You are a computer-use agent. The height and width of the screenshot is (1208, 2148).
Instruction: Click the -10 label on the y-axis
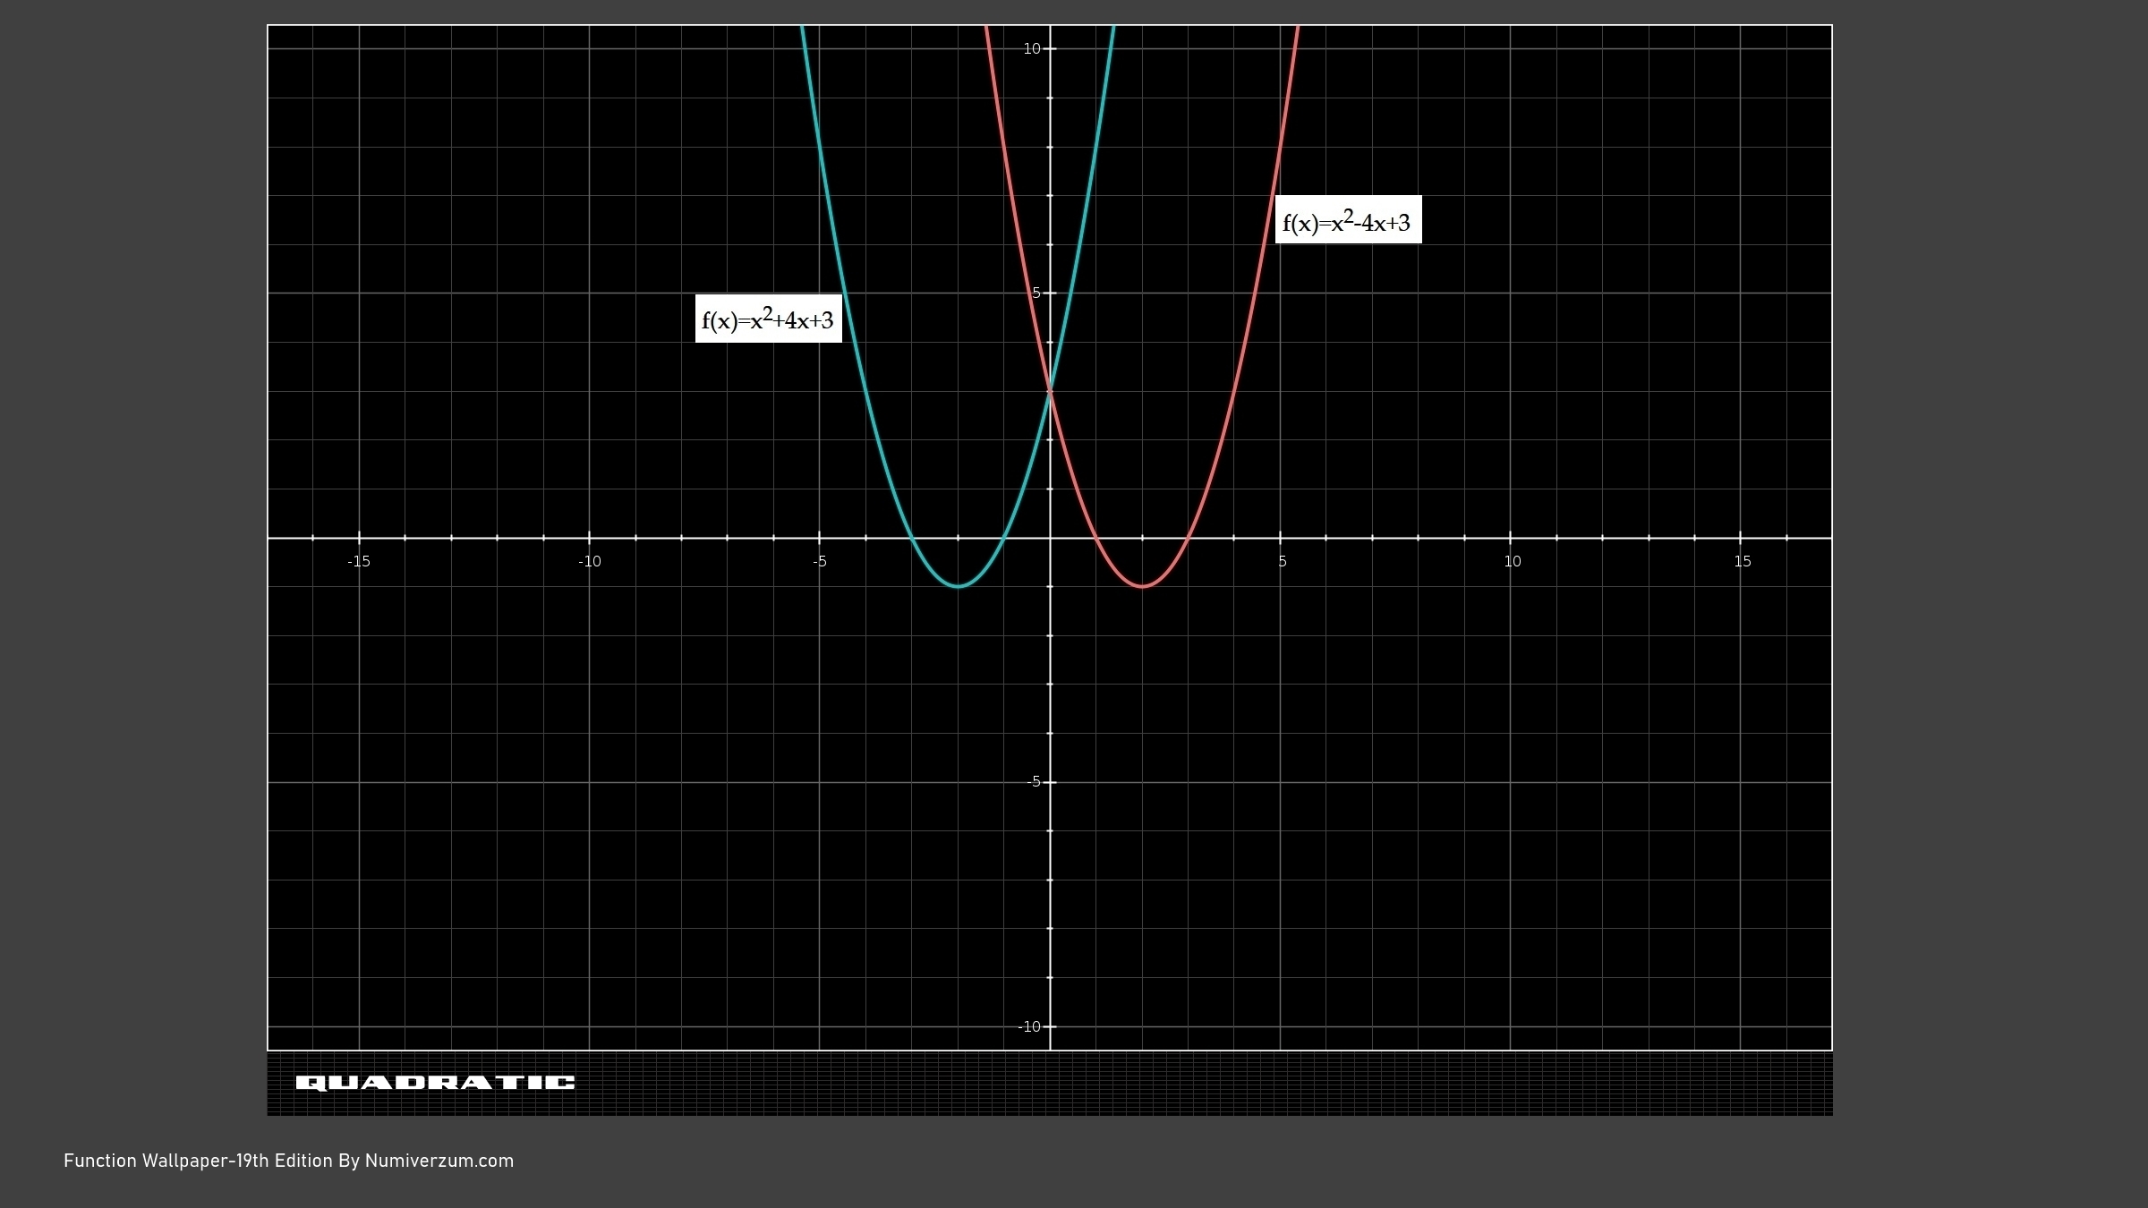(x=1029, y=1027)
